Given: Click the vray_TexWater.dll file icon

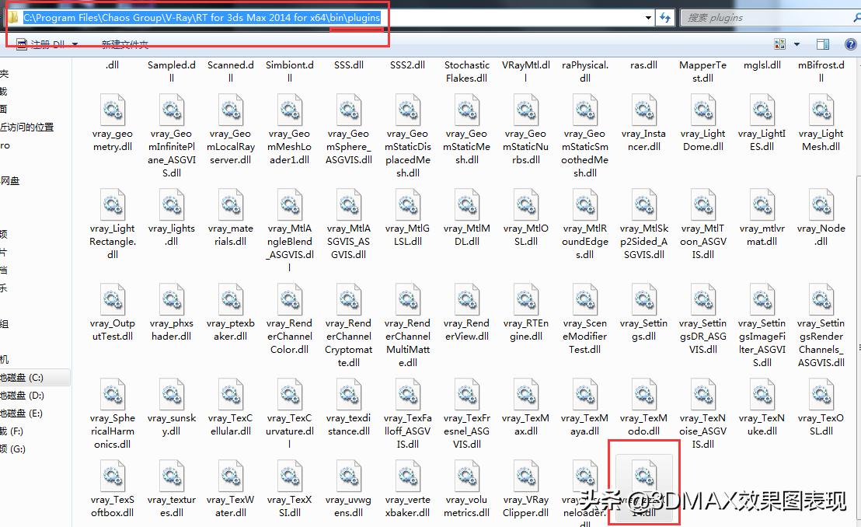Looking at the screenshot, I should [230, 477].
